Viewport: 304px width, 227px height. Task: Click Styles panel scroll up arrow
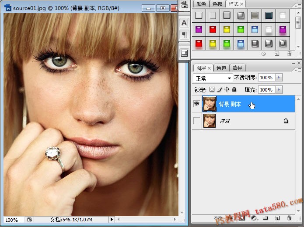(298, 13)
